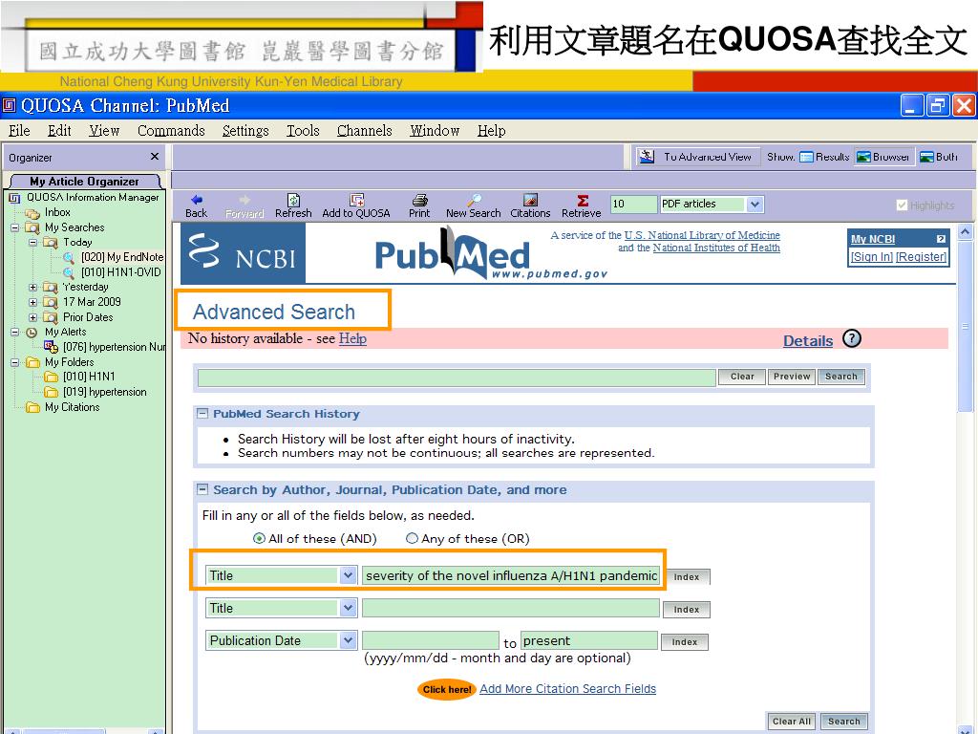Open the Channels menu
The image size is (978, 734).
(x=364, y=130)
